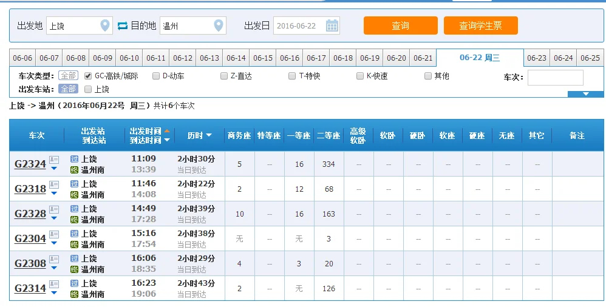The height and width of the screenshot is (307, 606).
Task: Open the stop-list card icon for G2308
Action: [x=54, y=259]
